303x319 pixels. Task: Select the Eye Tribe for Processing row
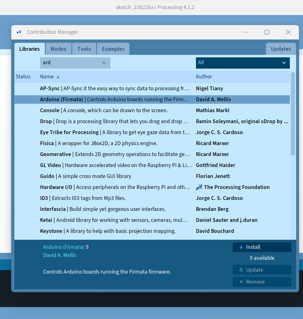tap(152, 133)
